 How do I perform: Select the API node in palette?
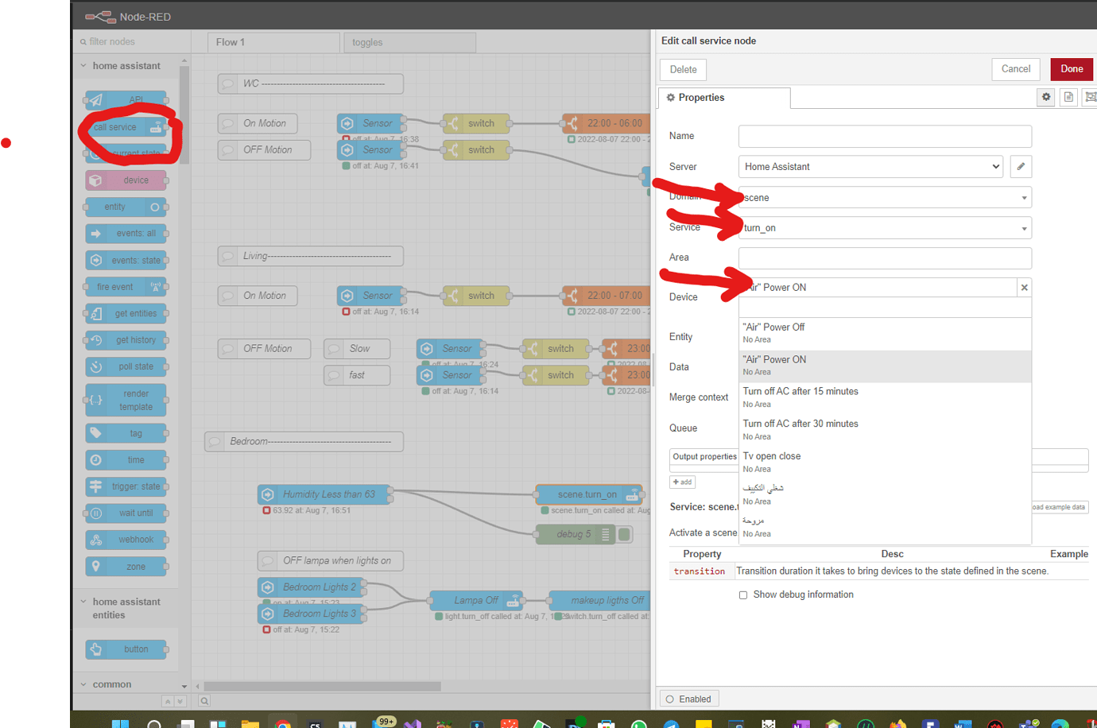click(x=126, y=100)
